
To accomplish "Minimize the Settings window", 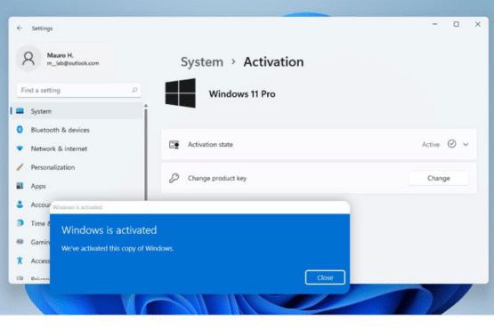I will click(x=434, y=24).
